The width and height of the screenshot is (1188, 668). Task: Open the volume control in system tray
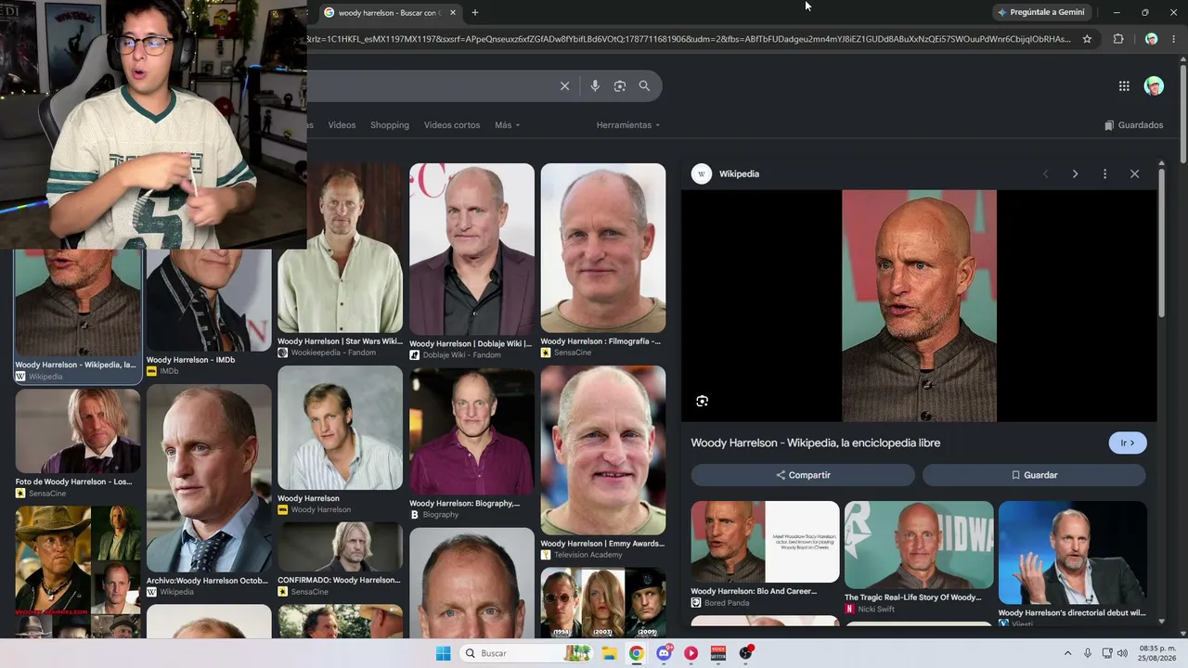tap(1123, 653)
